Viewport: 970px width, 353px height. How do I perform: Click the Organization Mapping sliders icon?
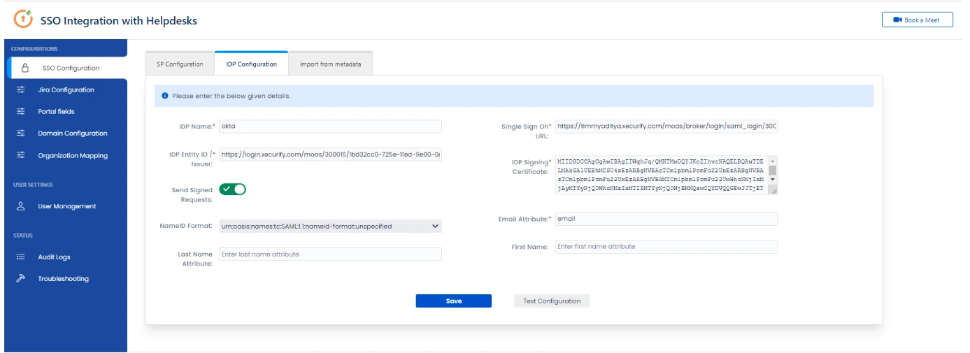tap(21, 155)
